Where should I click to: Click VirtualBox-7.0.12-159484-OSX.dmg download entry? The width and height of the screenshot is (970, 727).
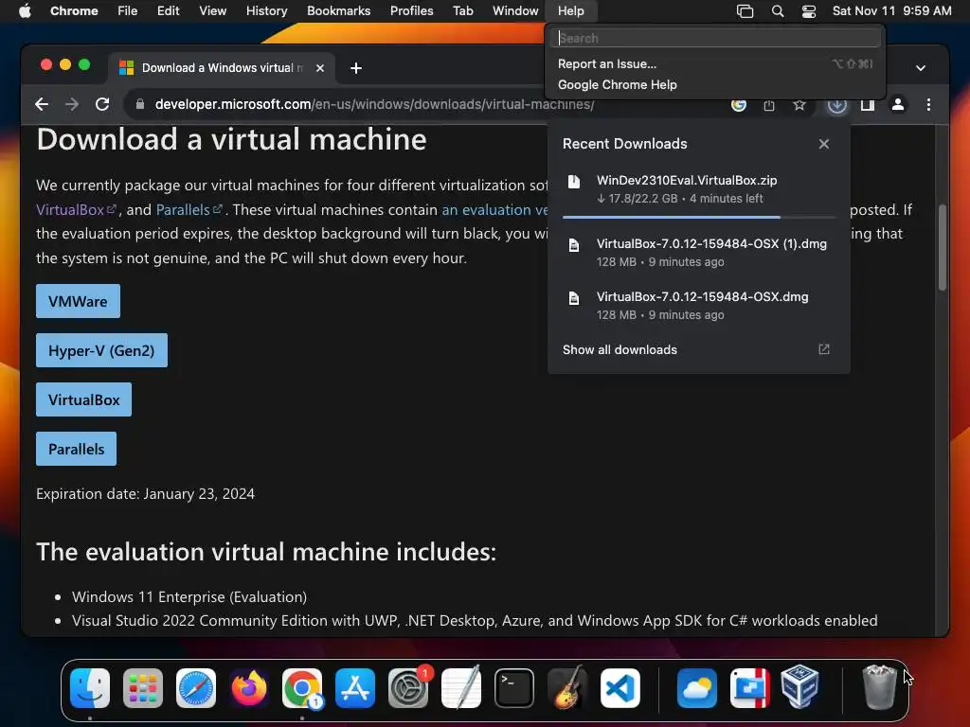click(698, 306)
